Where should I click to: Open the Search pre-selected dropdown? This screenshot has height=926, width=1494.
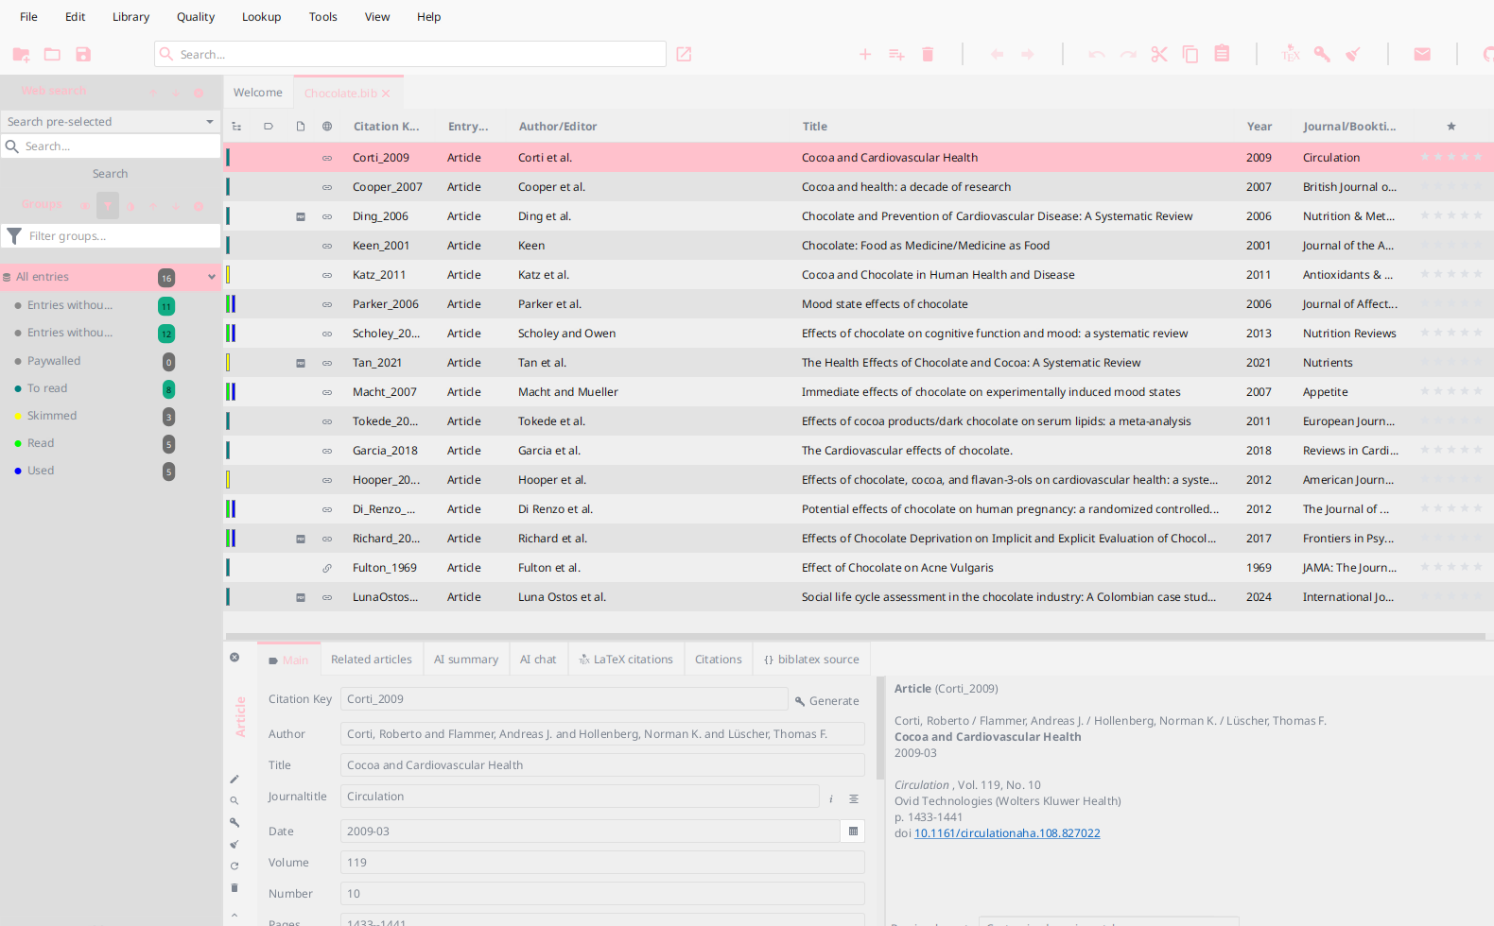111,122
